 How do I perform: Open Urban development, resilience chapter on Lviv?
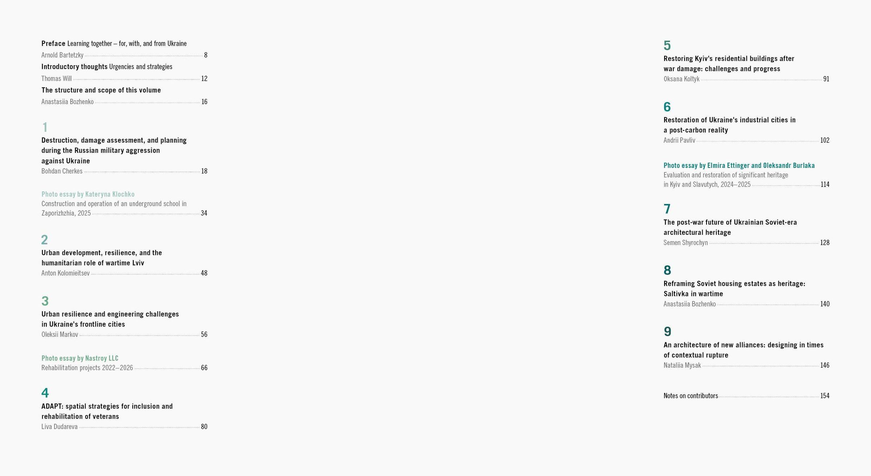coord(102,258)
